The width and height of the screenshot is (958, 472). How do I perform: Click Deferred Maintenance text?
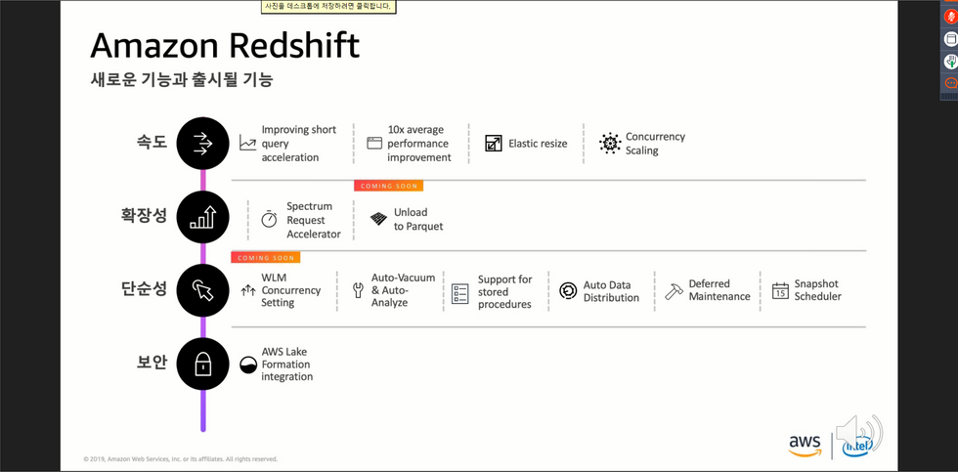719,290
